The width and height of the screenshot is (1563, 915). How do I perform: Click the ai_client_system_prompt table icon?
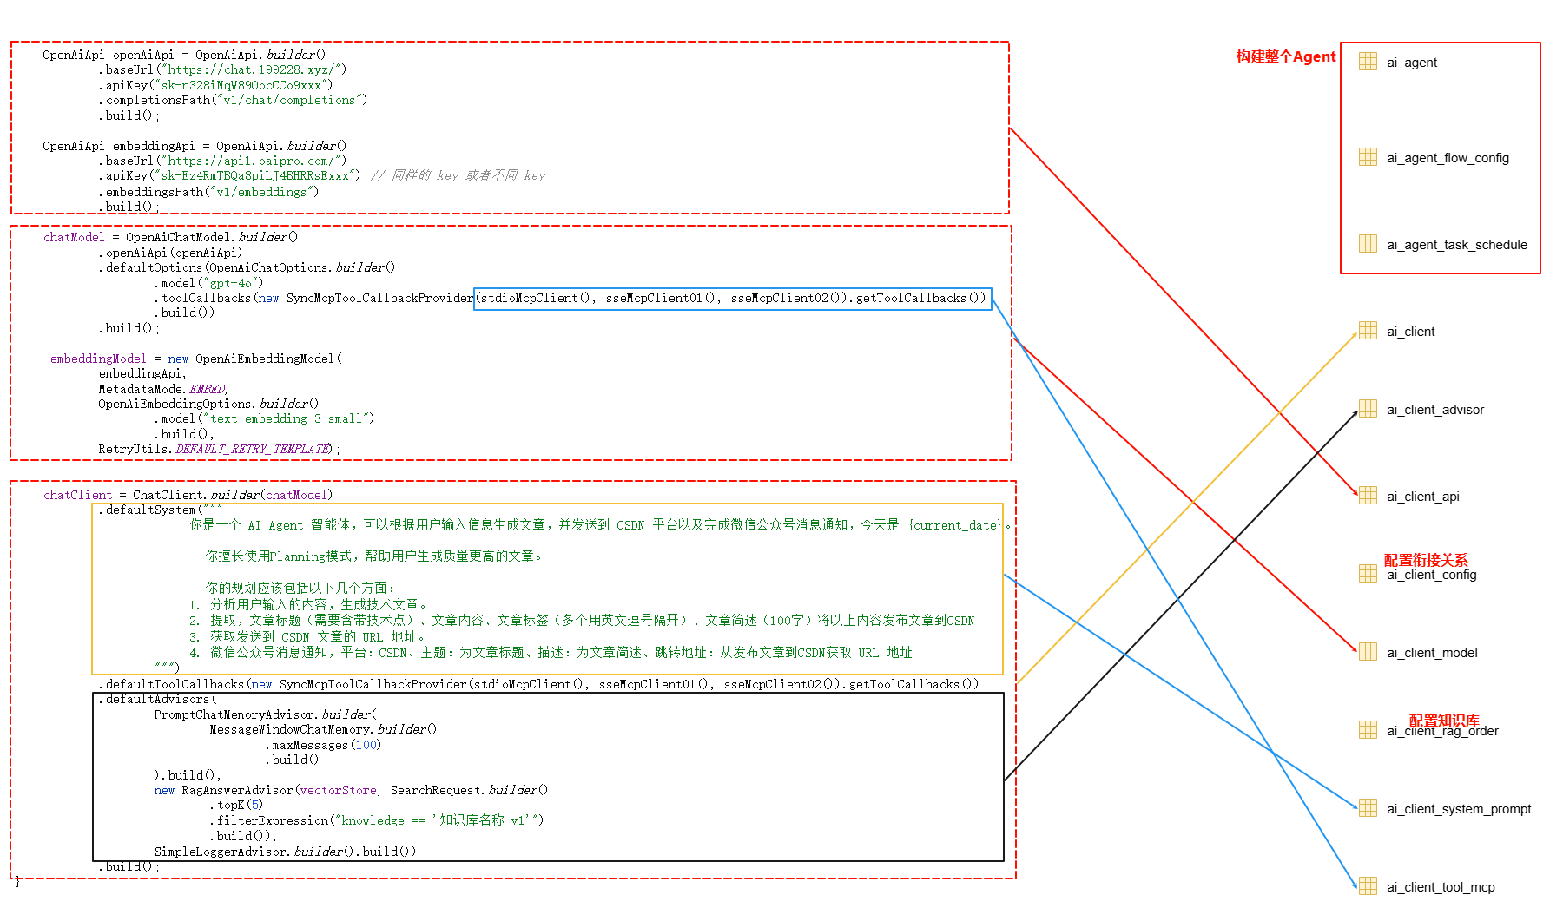1368,808
